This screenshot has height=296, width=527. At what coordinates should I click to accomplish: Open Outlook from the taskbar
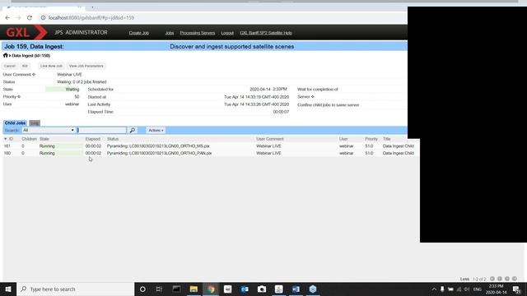245,289
